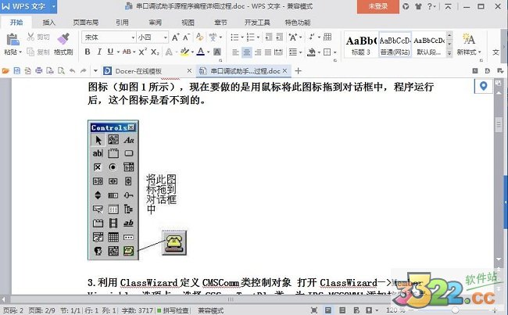Increase paragraph indent
This screenshot has width=508, height=315.
(279, 38)
